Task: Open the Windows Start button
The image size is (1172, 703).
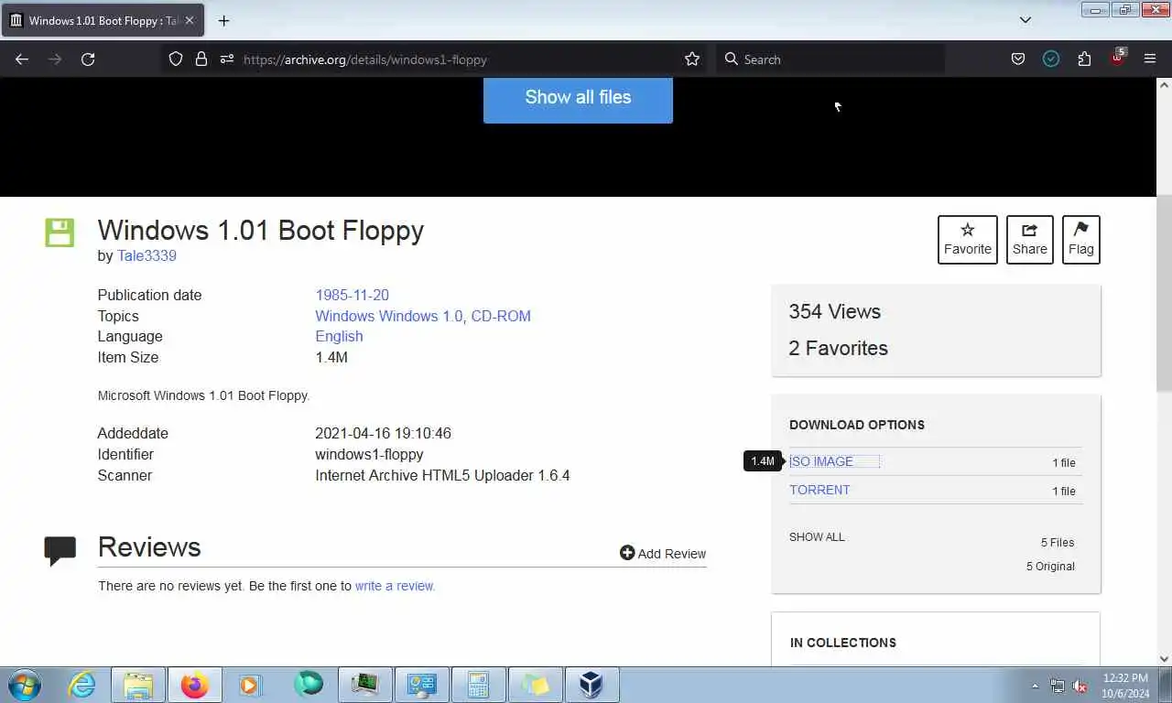Action: click(24, 685)
